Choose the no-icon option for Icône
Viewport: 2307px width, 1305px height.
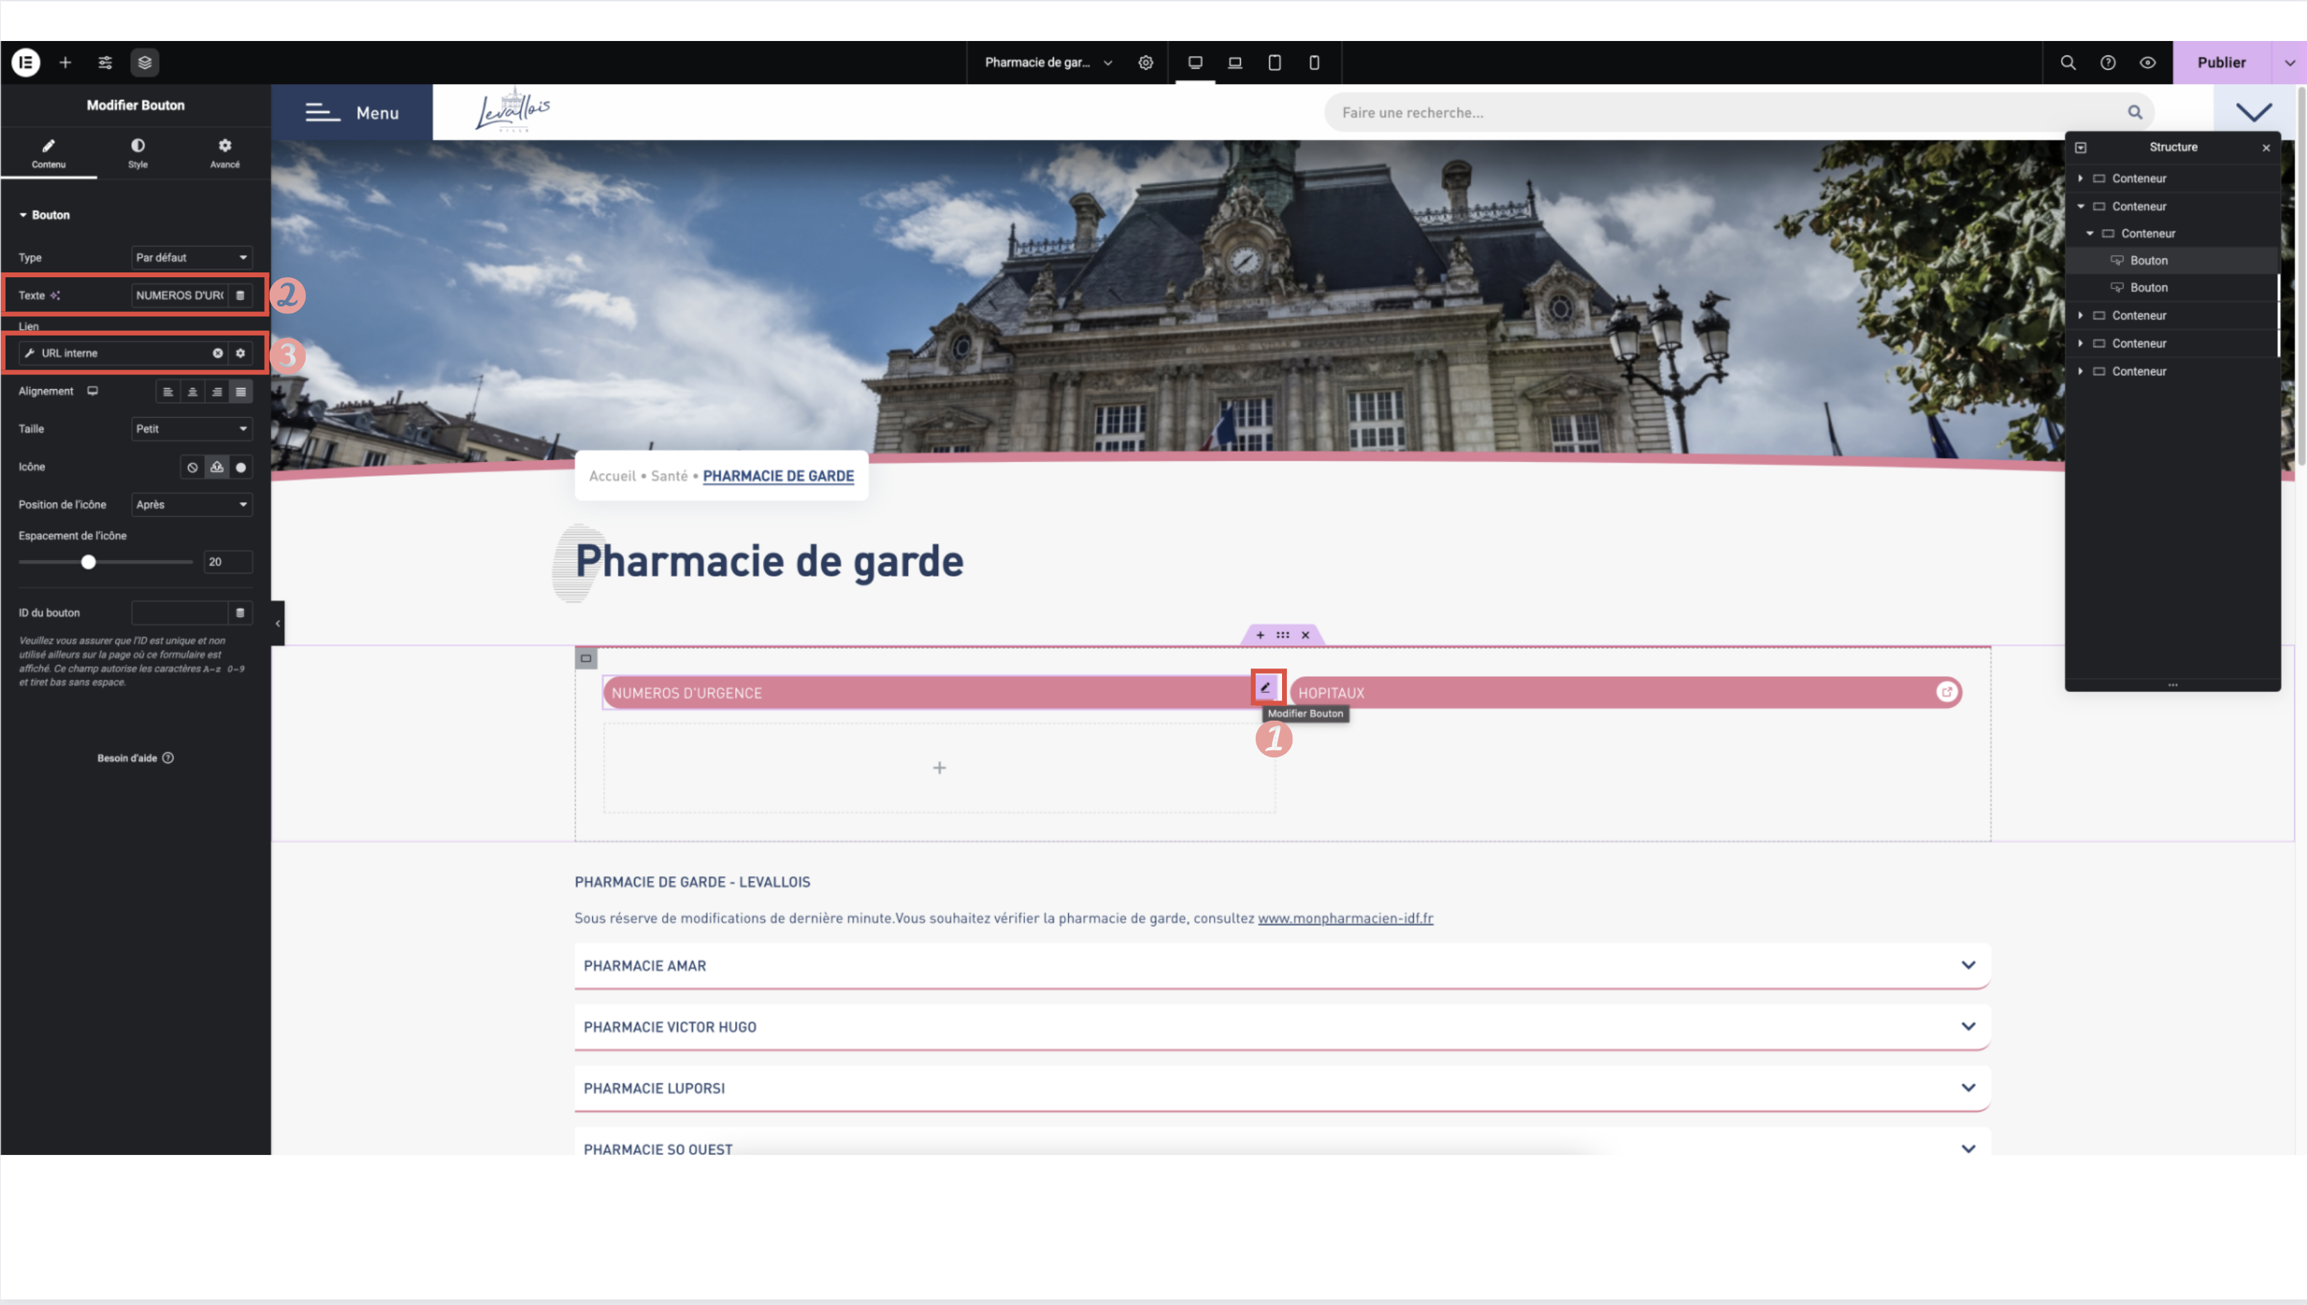pyautogui.click(x=192, y=467)
